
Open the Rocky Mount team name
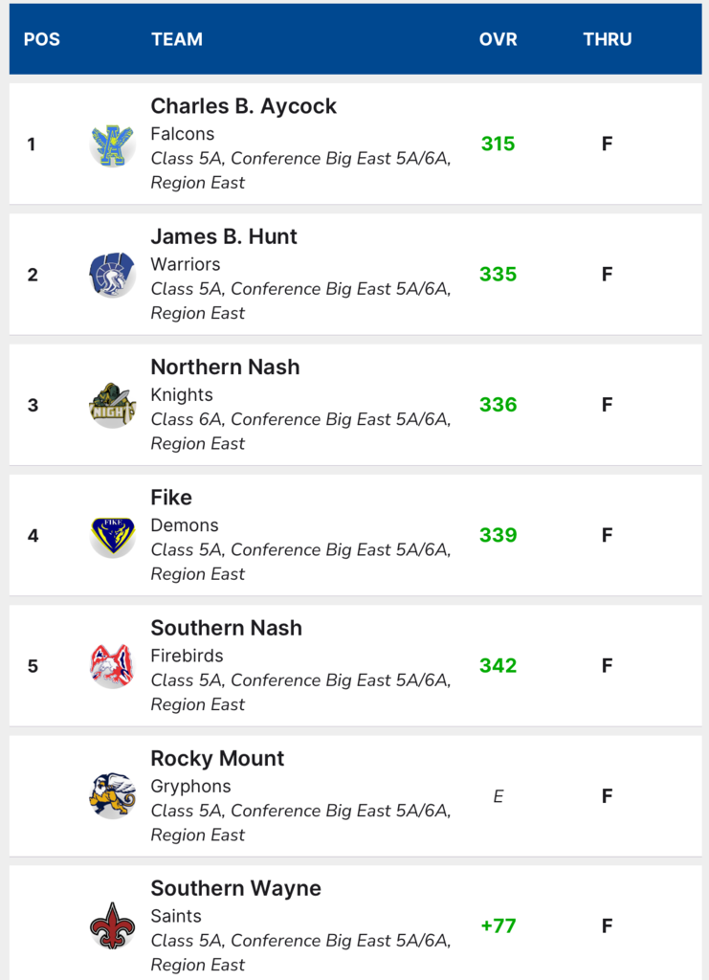tap(217, 758)
